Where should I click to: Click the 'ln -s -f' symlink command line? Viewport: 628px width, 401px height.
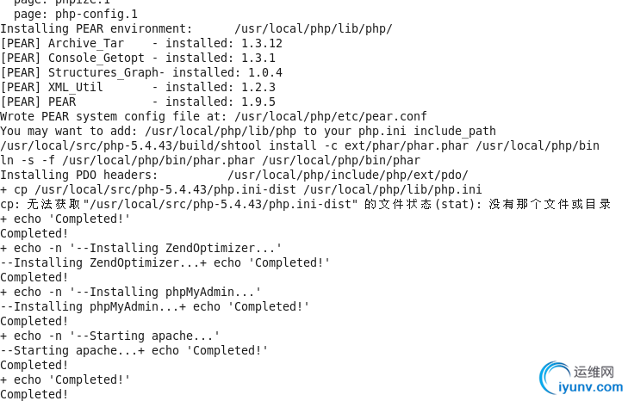click(x=210, y=160)
